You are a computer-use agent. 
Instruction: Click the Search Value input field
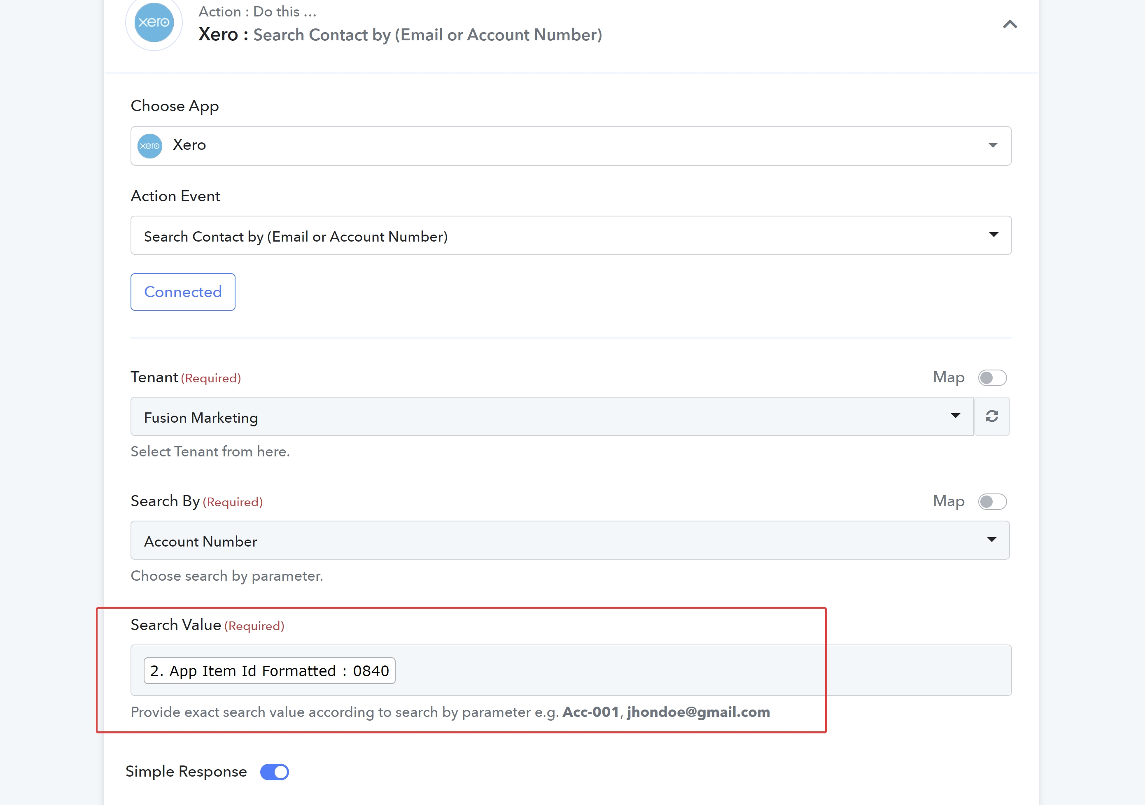pyautogui.click(x=571, y=670)
